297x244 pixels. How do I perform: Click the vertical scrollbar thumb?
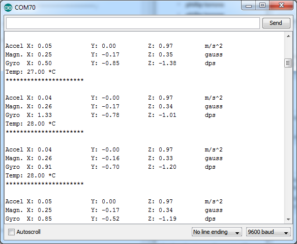click(288, 63)
